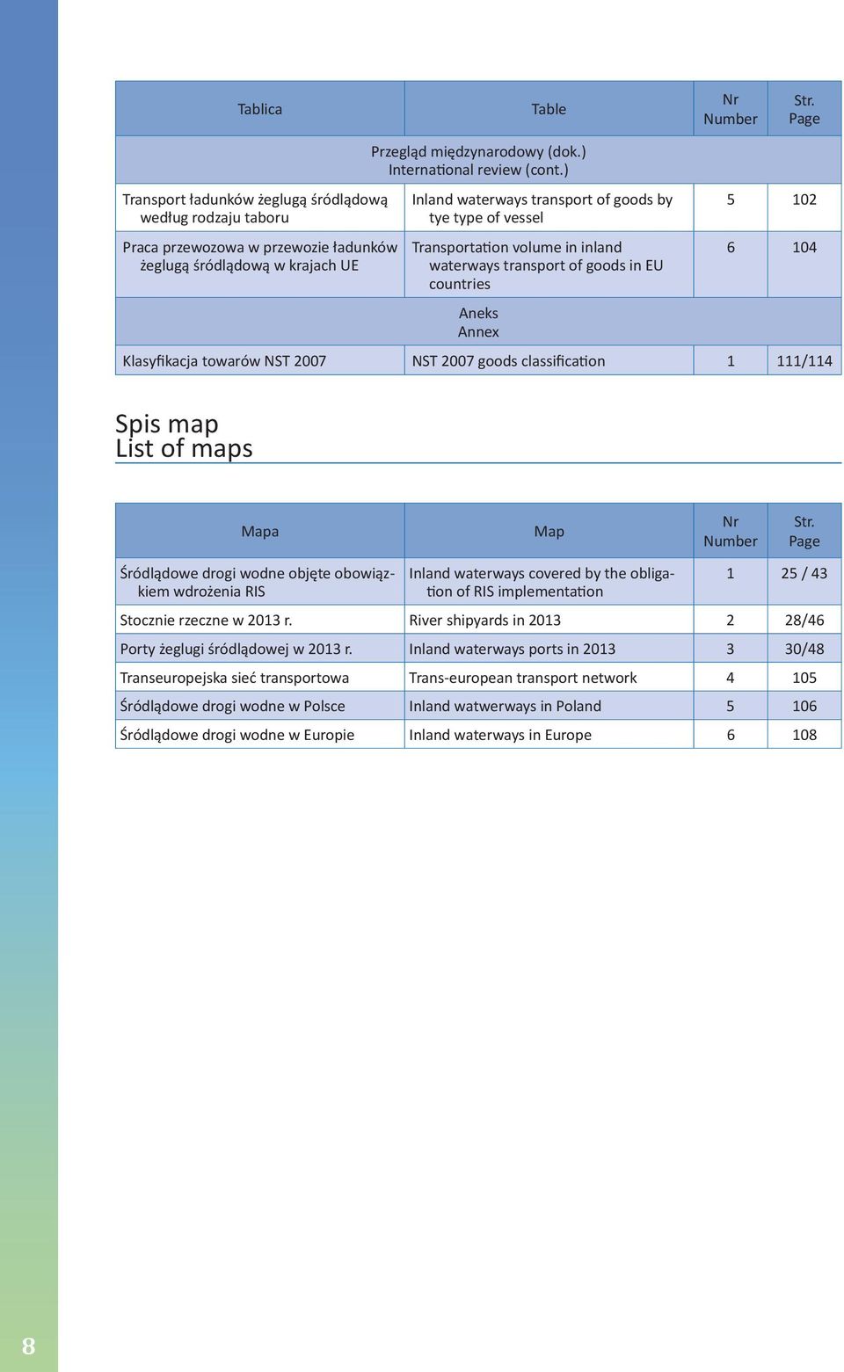Image resolution: width=844 pixels, height=1372 pixels.
Task: Select 'Transport ładunków żeglugą śródlądową' entry
Action: (255, 200)
